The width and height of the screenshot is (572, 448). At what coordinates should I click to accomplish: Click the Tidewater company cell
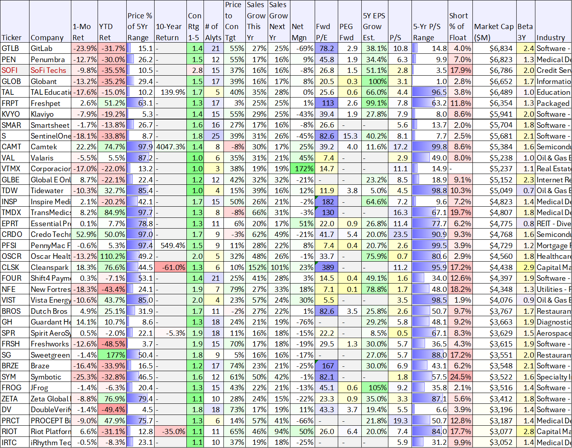tap(50, 191)
